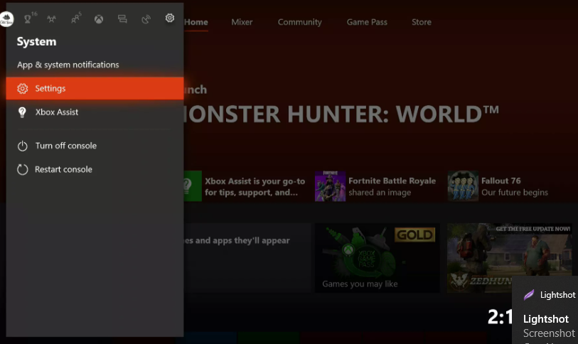This screenshot has width=578, height=344.
Task: Open Games you may like tile
Action: [377, 258]
